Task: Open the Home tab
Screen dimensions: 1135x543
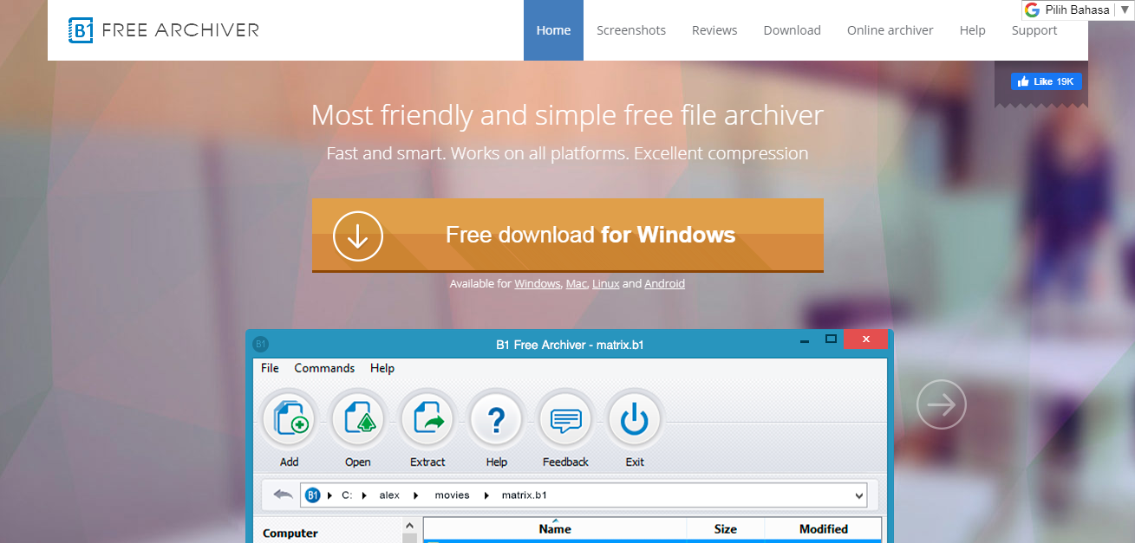Action: [x=553, y=30]
